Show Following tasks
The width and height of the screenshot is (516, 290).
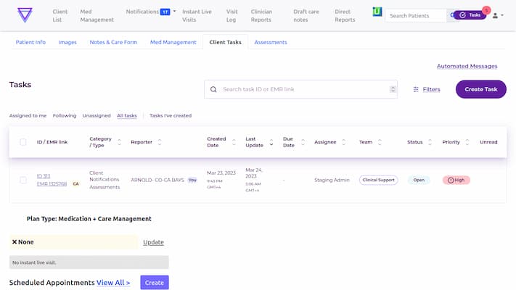click(x=65, y=116)
